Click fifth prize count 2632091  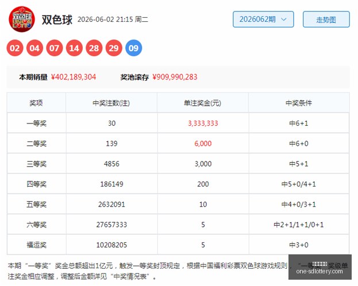pyautogui.click(x=111, y=204)
